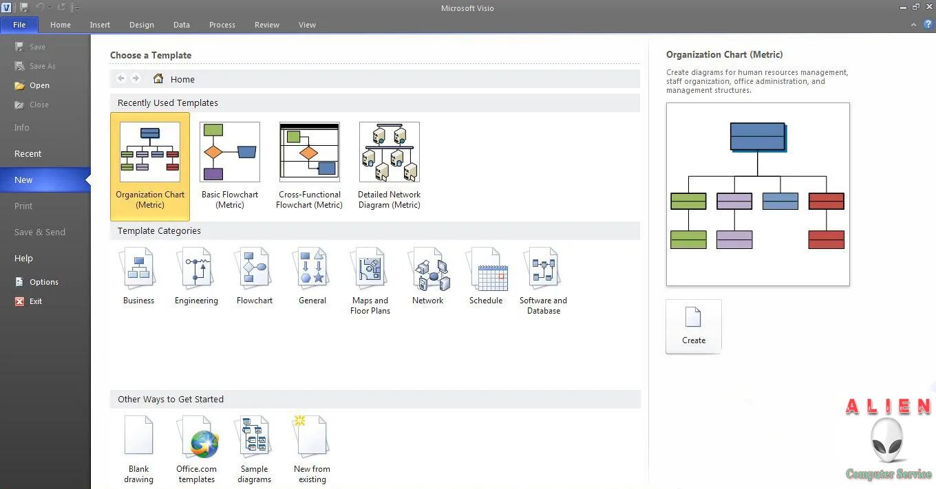Screen dimensions: 936x489
Task: Click the Undo icon in quick access toolbar
Action: [x=39, y=8]
